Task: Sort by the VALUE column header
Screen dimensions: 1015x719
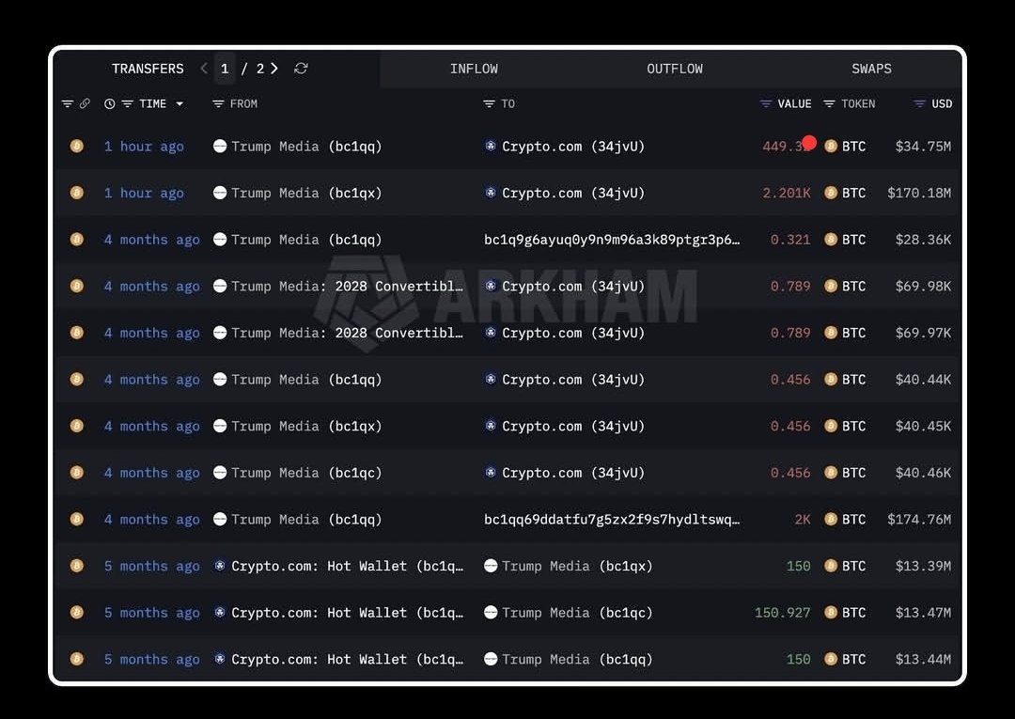Action: (x=794, y=103)
